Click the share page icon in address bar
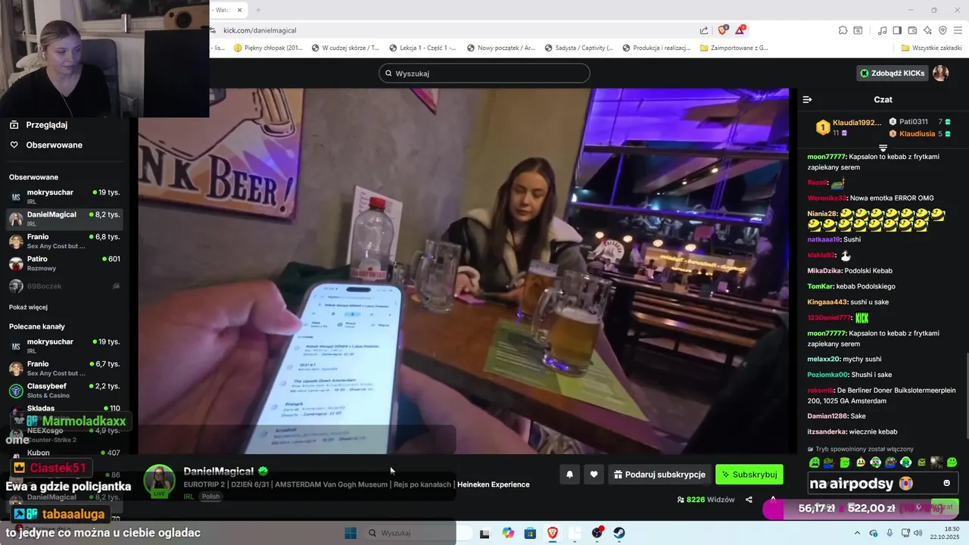 [x=704, y=30]
